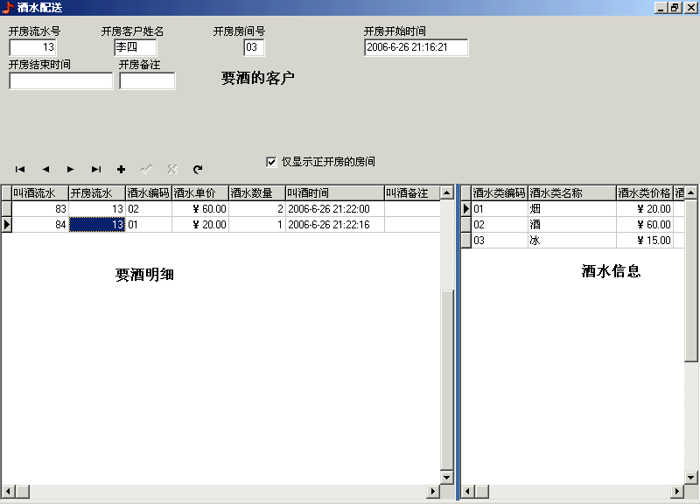Viewport: 700px width, 504px height.
Task: Click 酒水类编码 column header
Action: tap(499, 192)
